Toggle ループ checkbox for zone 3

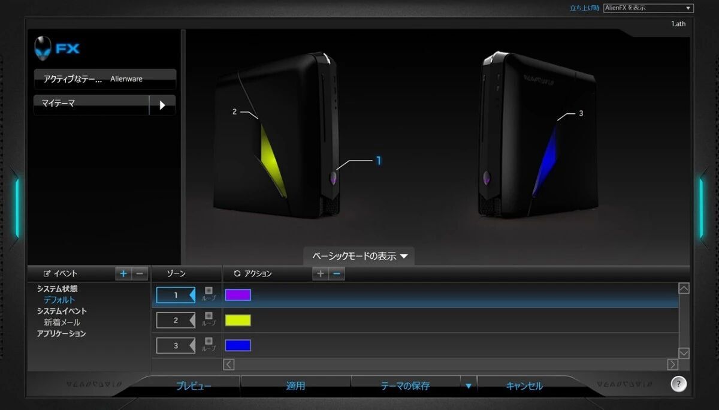point(209,341)
